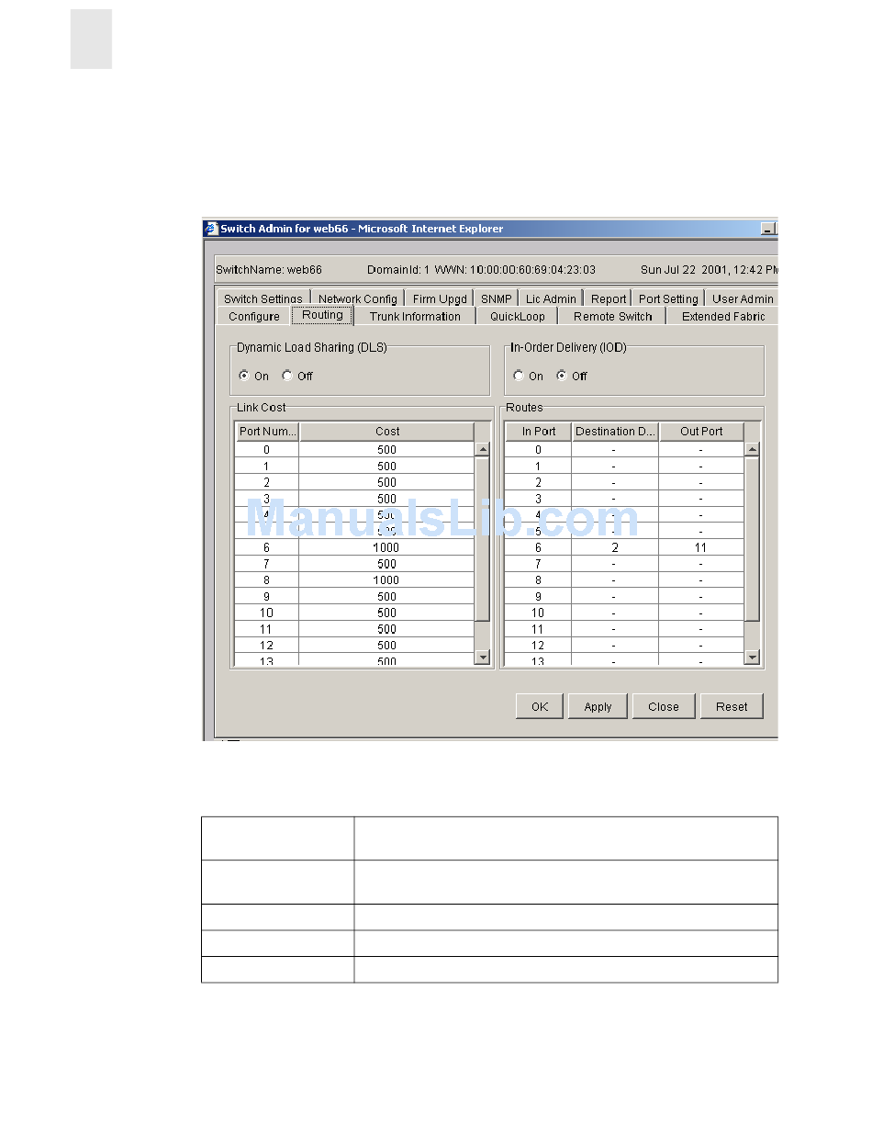
Task: Open Trunk Information tab
Action: [415, 316]
